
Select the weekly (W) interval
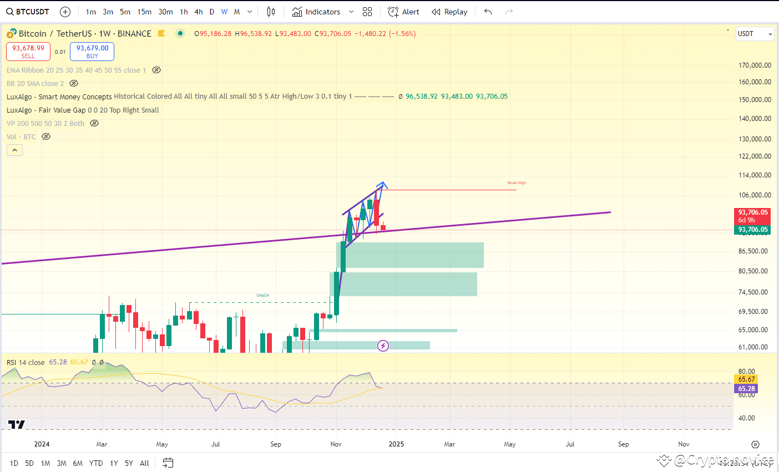point(224,12)
